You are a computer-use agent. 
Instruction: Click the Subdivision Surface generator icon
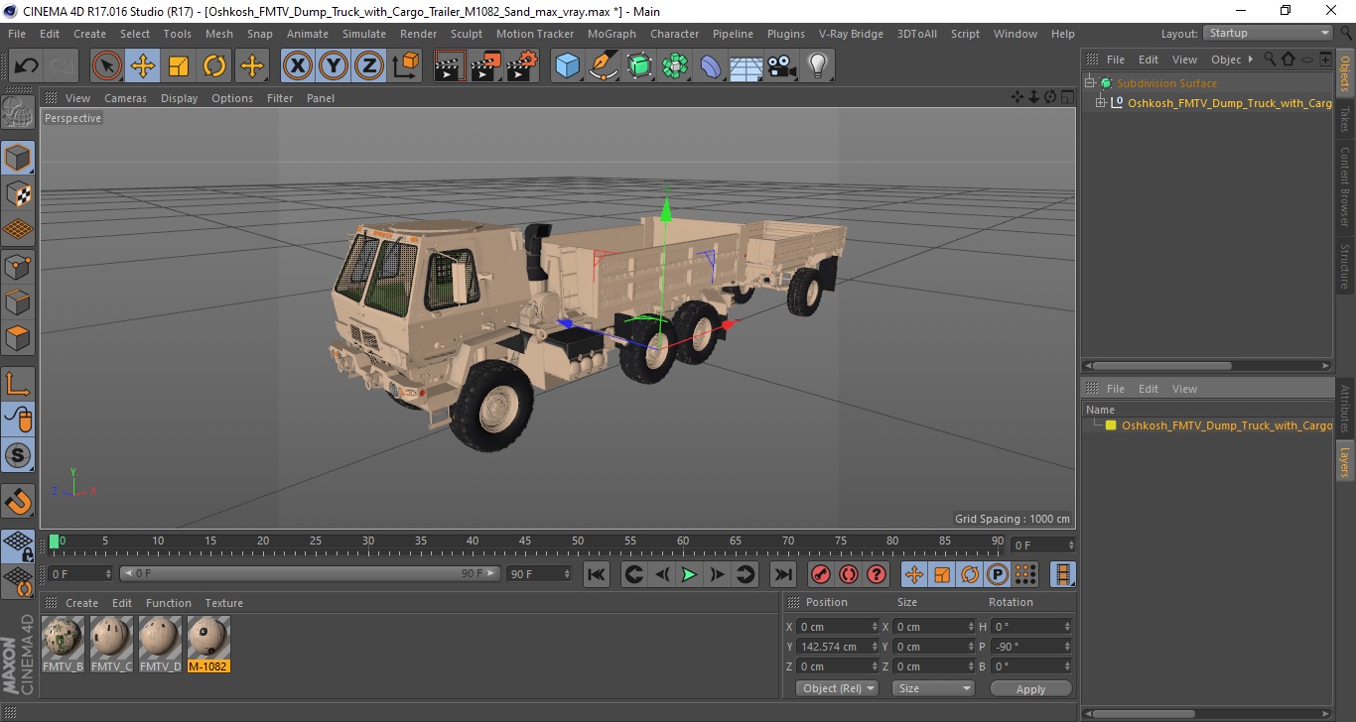click(639, 66)
